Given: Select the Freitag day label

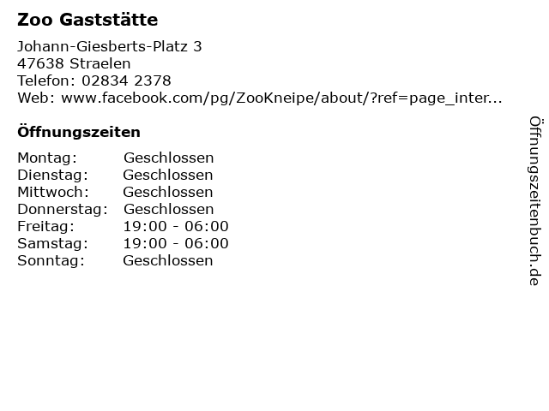Looking at the screenshot, I should pyautogui.click(x=45, y=226).
